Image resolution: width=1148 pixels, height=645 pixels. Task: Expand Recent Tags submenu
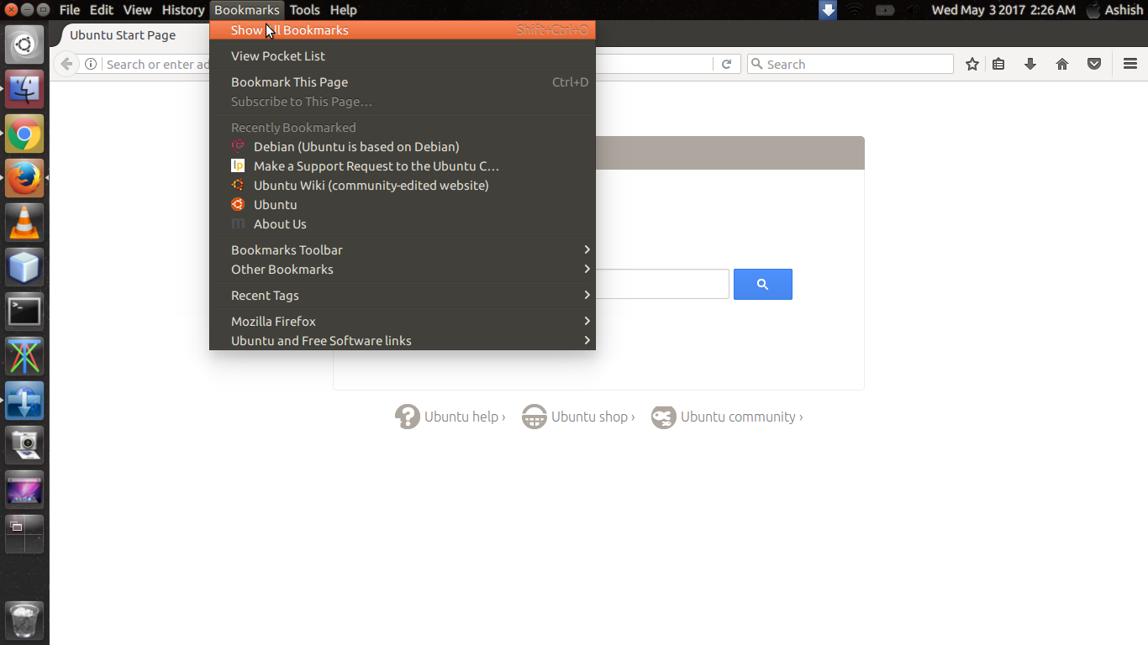click(x=403, y=296)
